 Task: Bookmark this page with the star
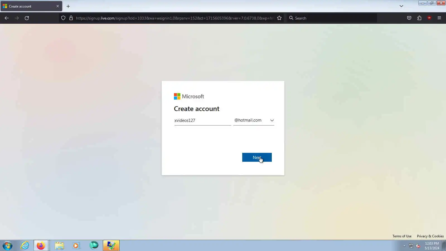coord(279,18)
